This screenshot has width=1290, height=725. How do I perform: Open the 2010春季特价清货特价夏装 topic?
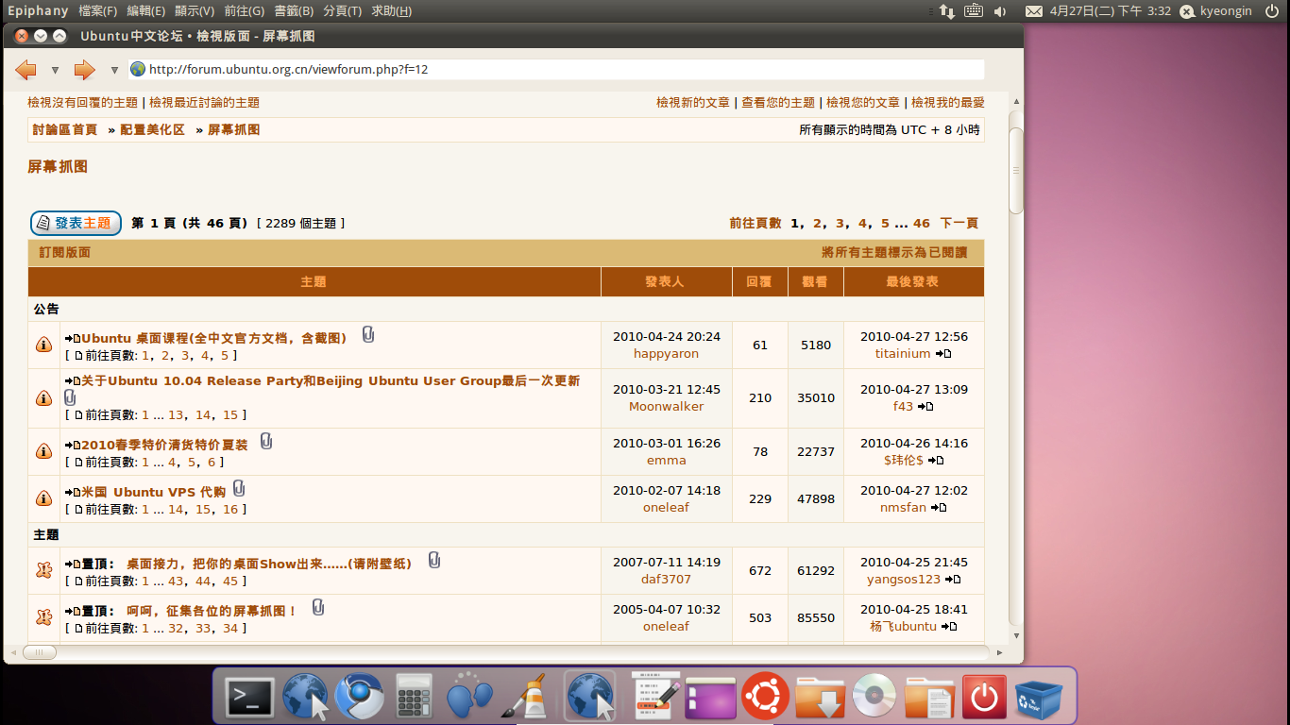coord(164,445)
